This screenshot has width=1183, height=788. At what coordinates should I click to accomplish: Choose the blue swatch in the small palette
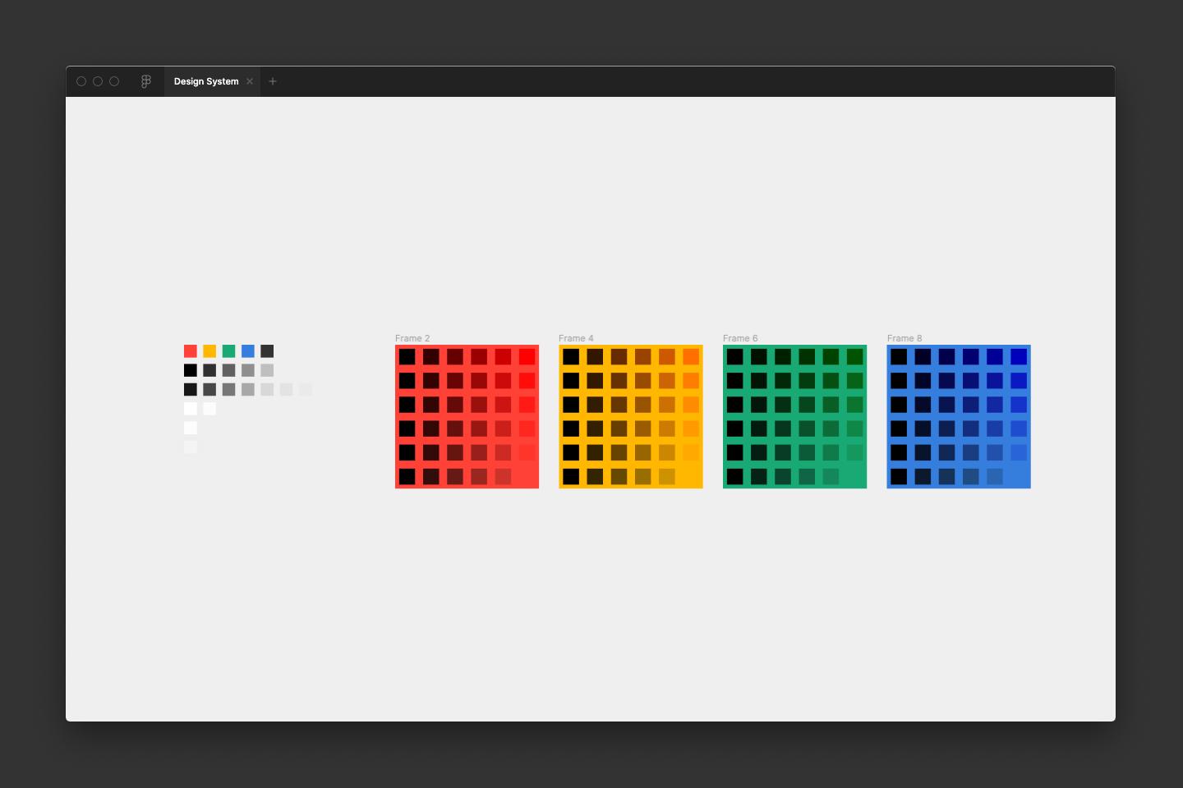[x=248, y=351]
